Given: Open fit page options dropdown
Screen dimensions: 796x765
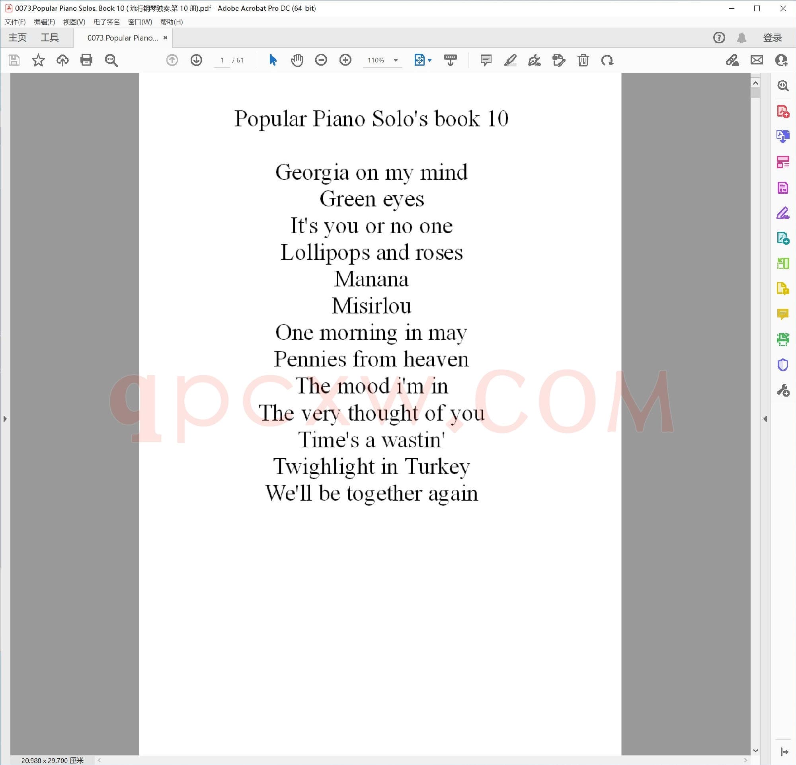Looking at the screenshot, I should pyautogui.click(x=430, y=60).
